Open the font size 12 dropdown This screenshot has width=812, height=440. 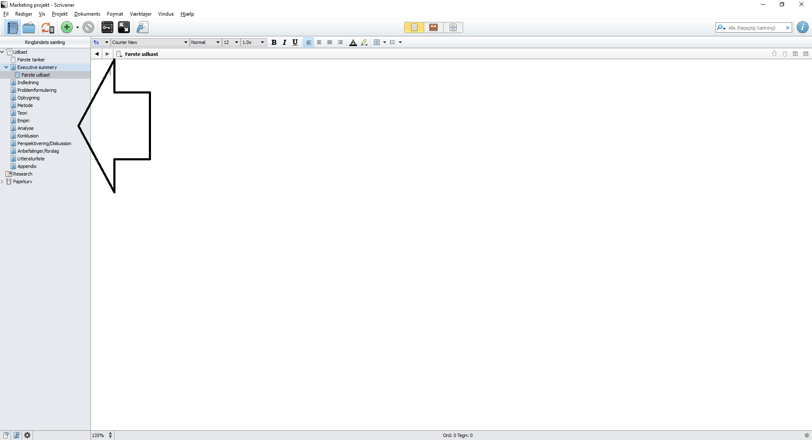tap(231, 42)
